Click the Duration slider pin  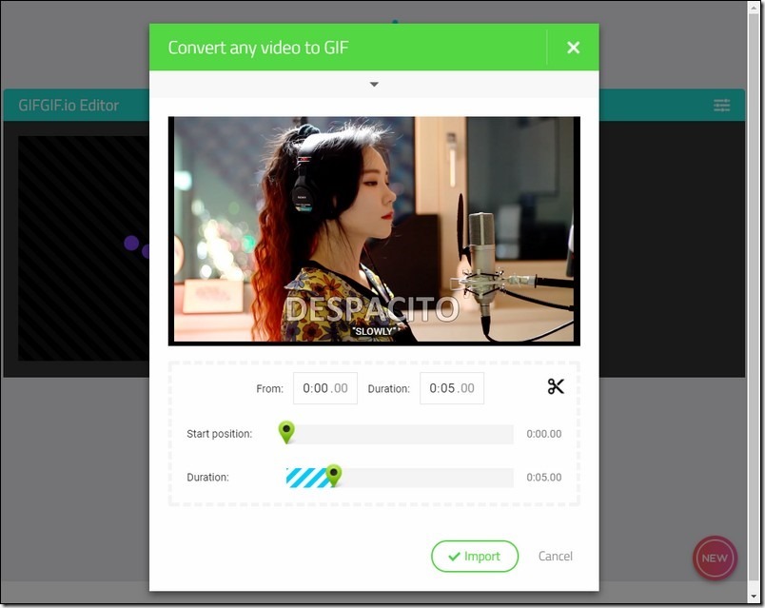(x=334, y=476)
